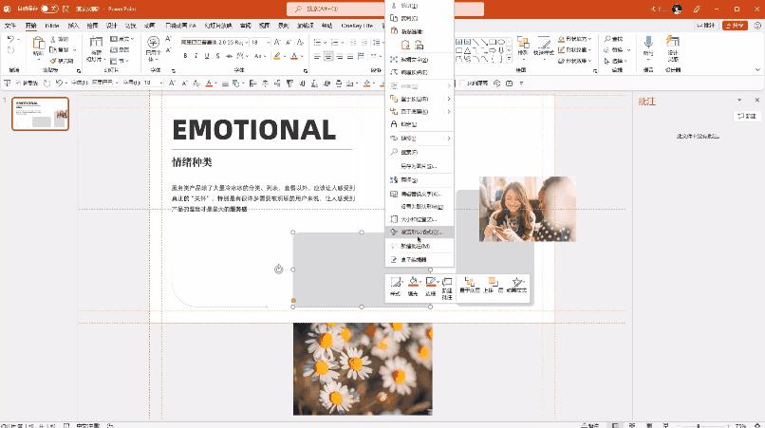Screen dimensions: 765x428
Task: Click the Italic button in the ribbon
Action: (x=196, y=56)
